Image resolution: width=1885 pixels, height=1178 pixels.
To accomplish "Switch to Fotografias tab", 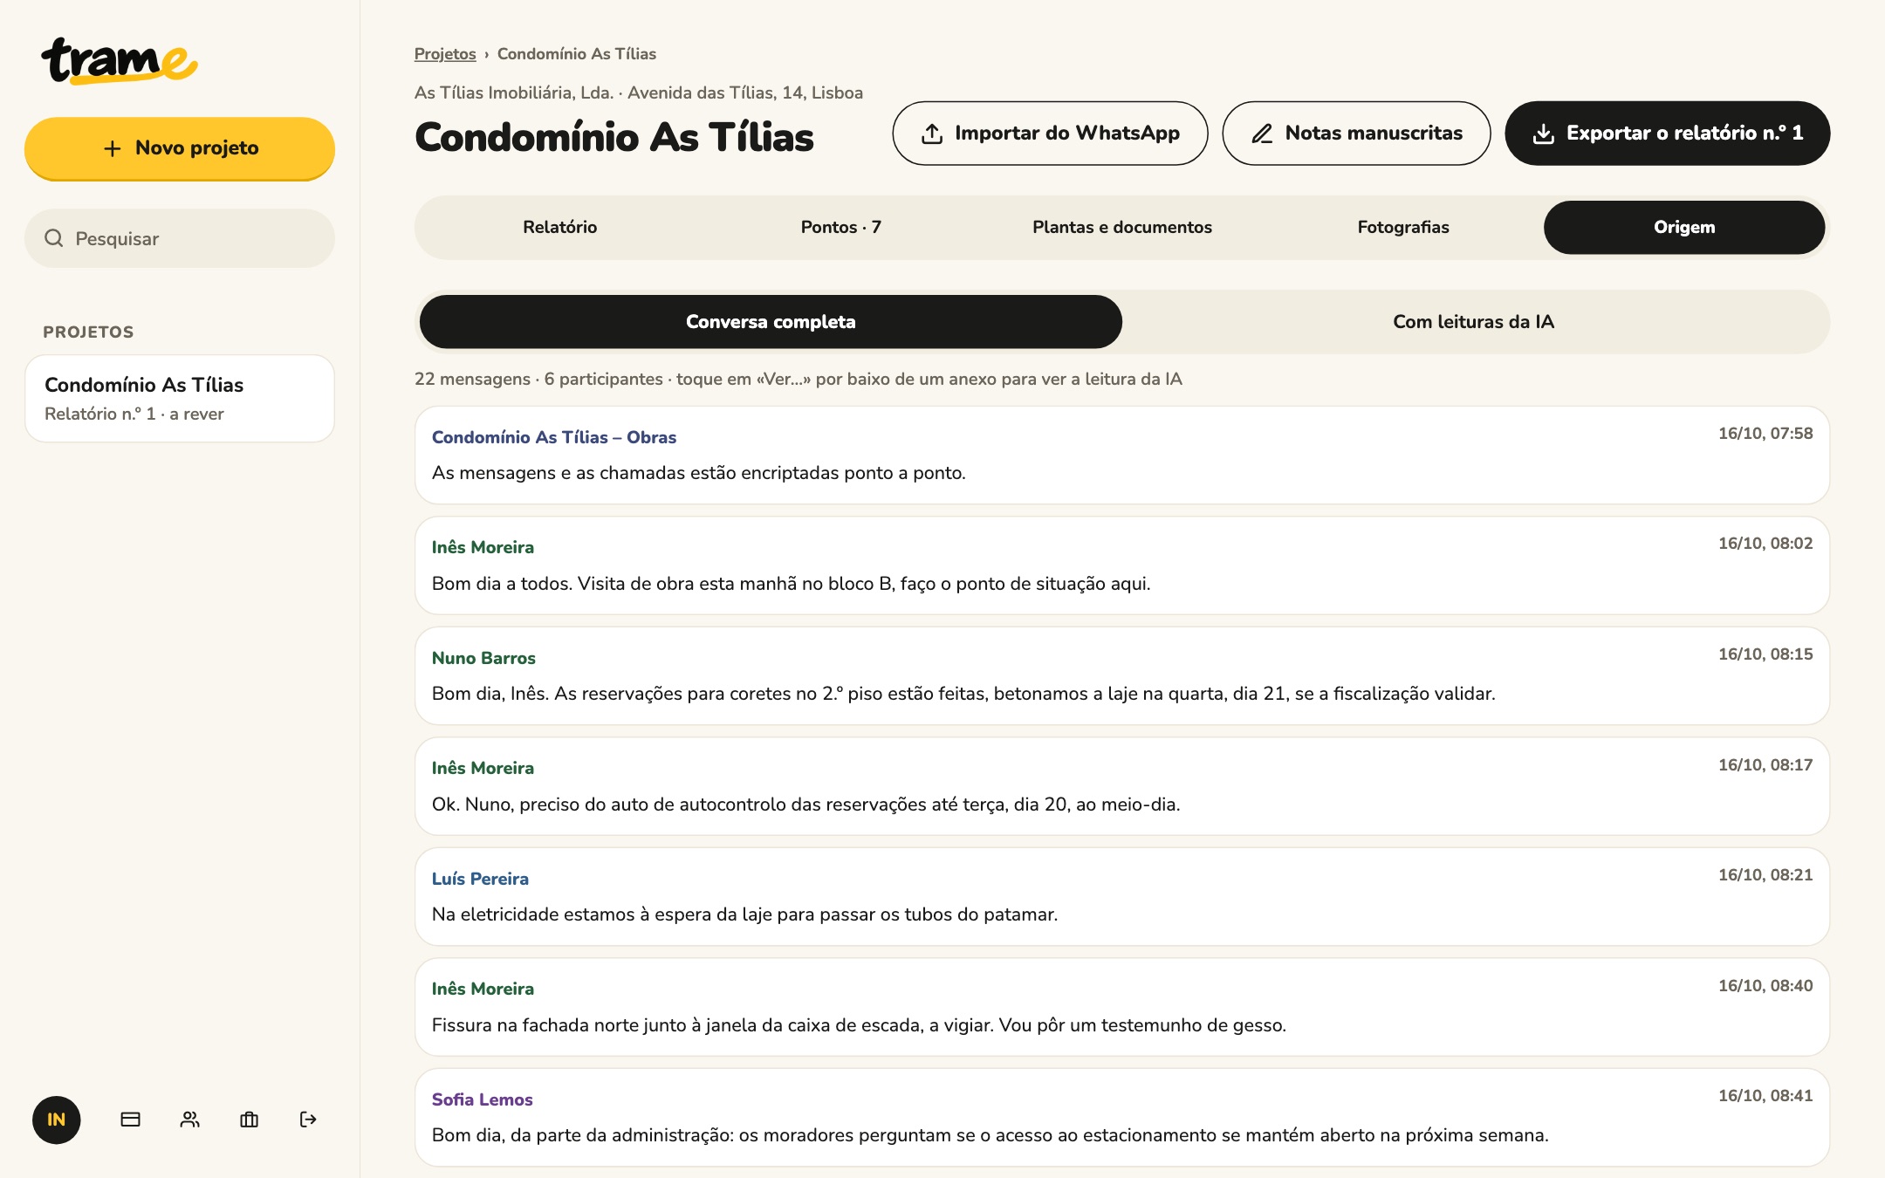I will (1403, 228).
